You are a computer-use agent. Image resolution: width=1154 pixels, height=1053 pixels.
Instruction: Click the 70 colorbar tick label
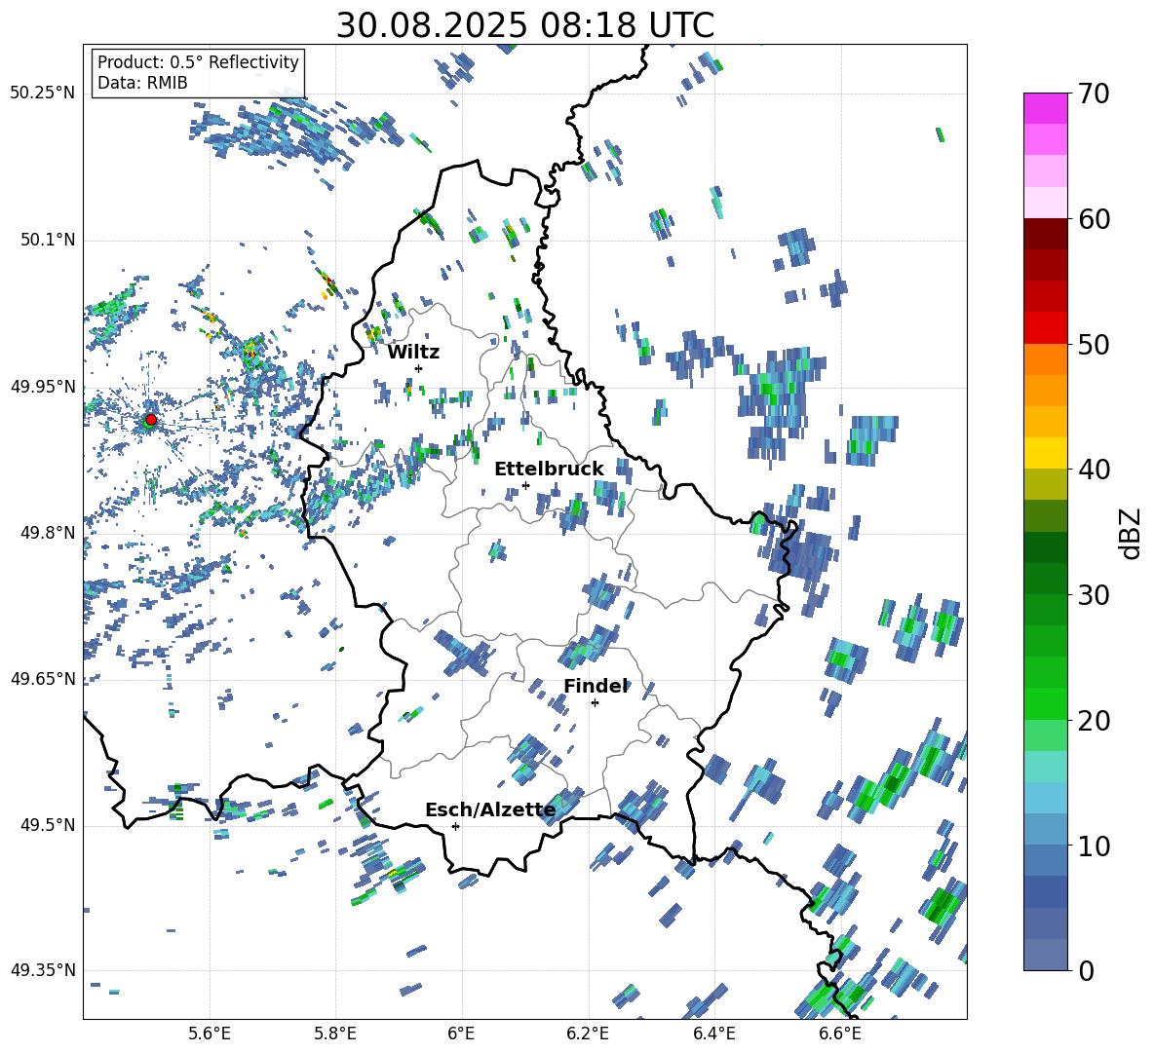coord(1094,94)
